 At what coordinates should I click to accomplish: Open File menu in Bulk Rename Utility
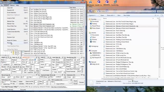pos(2,5)
